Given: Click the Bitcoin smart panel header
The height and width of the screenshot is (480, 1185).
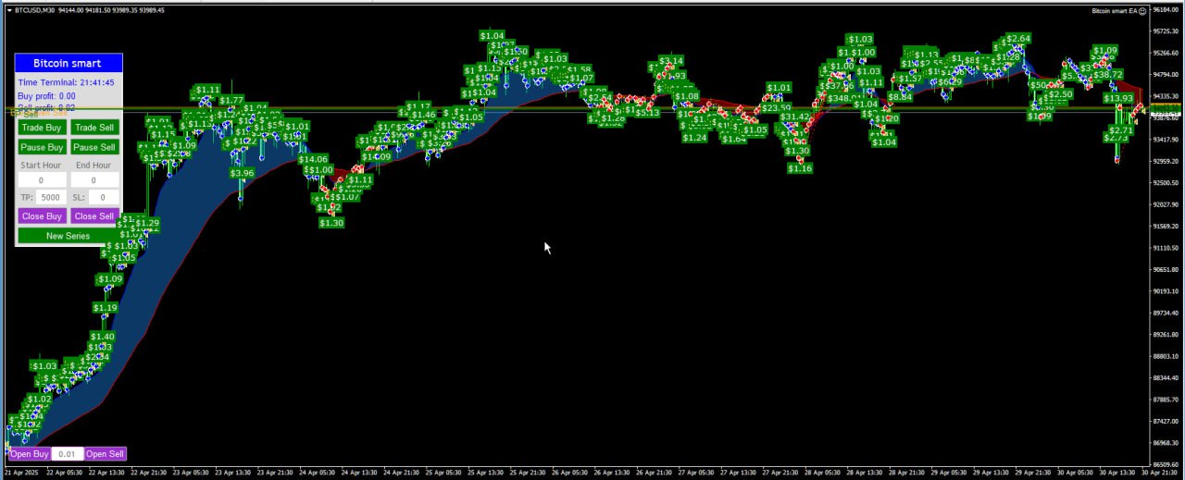Looking at the screenshot, I should (x=69, y=63).
